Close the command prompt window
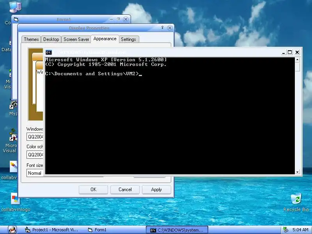Image resolution: width=312 pixels, height=234 pixels. 297,52
